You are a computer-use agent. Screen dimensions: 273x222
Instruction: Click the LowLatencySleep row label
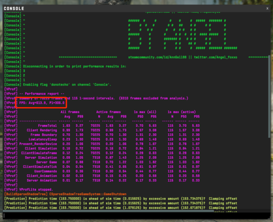[x=43, y=139]
